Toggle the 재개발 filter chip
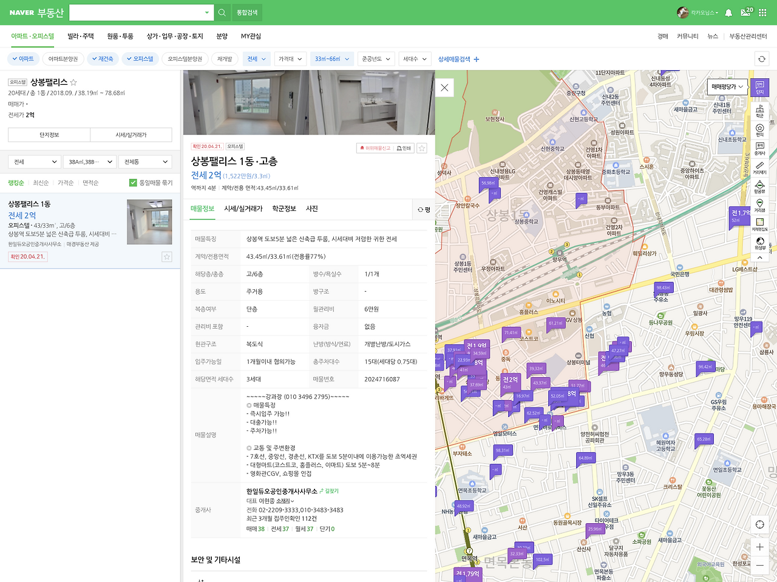777x582 pixels. 225,59
